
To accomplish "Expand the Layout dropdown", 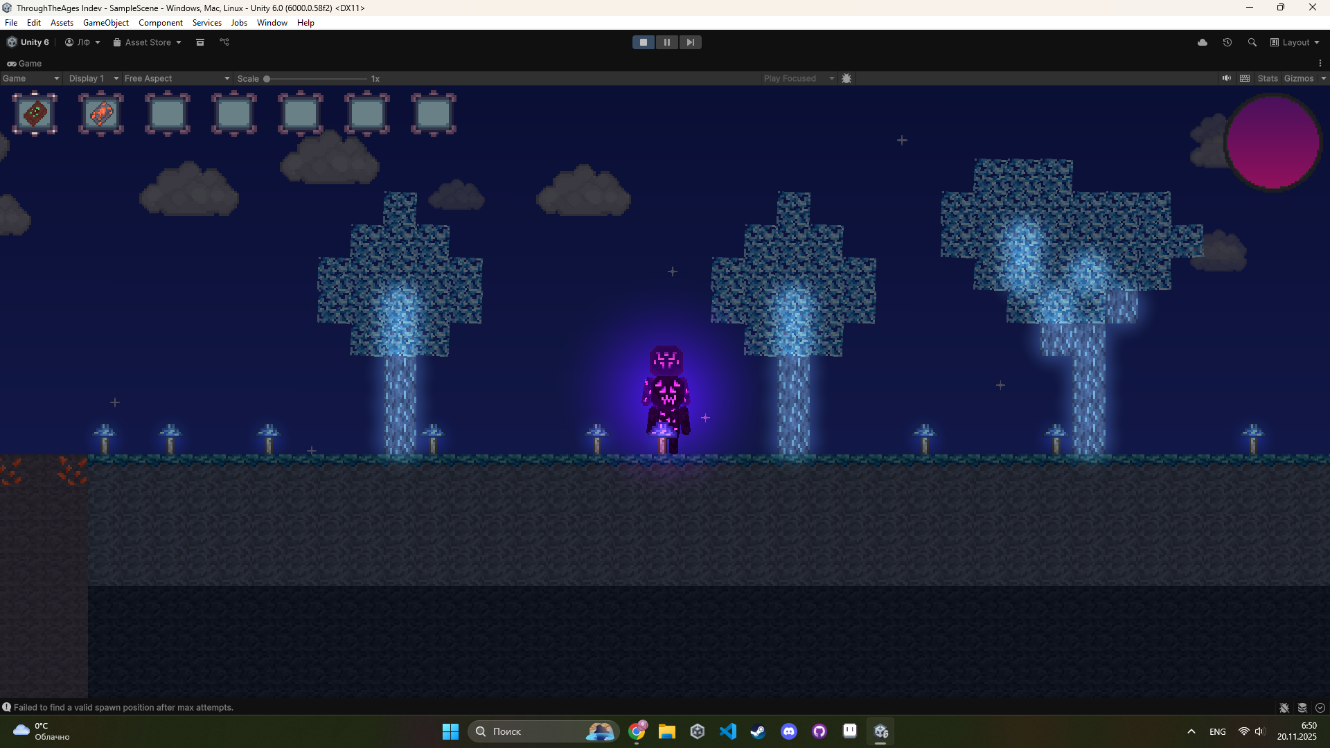I will (1295, 42).
